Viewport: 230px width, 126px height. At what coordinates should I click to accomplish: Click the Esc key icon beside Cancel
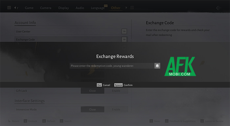point(99,85)
